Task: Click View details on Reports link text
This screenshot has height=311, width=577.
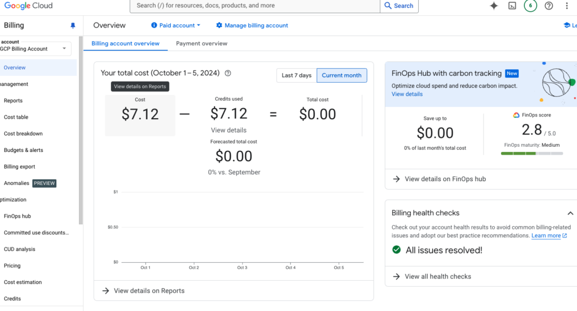Action: tap(149, 291)
